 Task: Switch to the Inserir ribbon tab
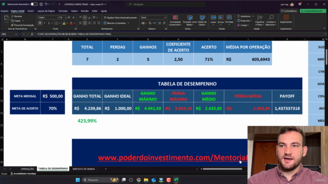point(31,11)
